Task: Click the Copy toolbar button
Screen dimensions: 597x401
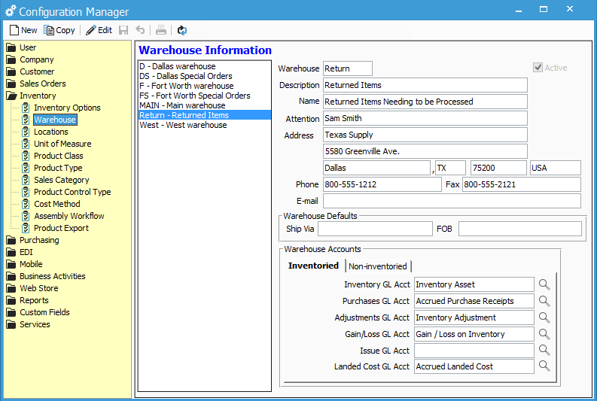Action: 59,30
